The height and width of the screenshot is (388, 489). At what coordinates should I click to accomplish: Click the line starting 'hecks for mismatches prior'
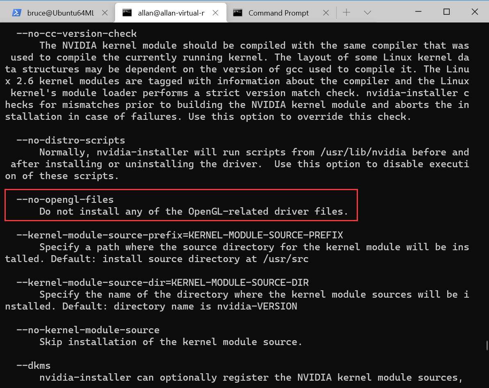(237, 105)
